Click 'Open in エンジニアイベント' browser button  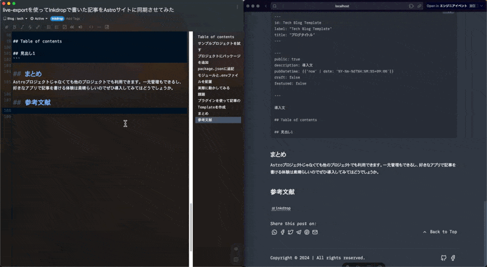(450, 6)
